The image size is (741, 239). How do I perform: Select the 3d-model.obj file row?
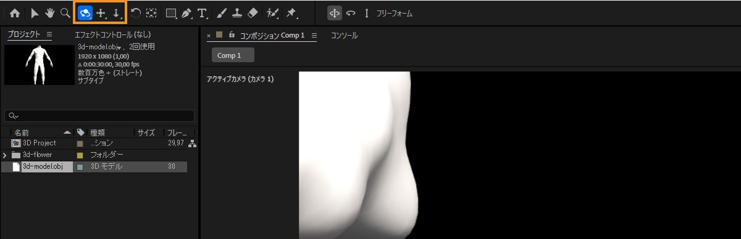pos(94,167)
